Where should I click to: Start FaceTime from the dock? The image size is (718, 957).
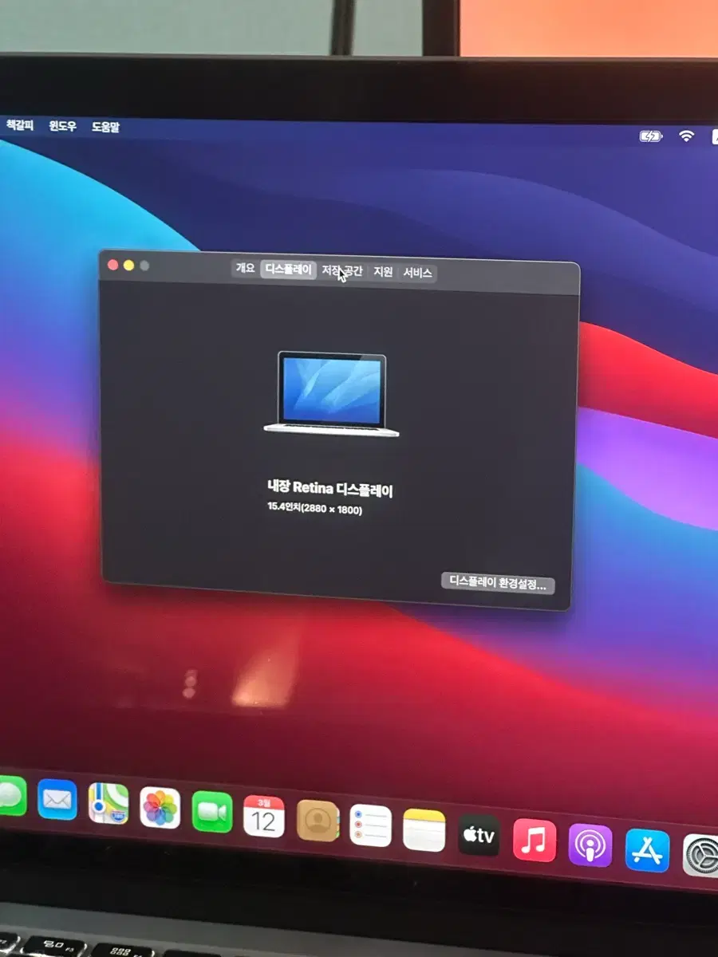click(x=212, y=812)
